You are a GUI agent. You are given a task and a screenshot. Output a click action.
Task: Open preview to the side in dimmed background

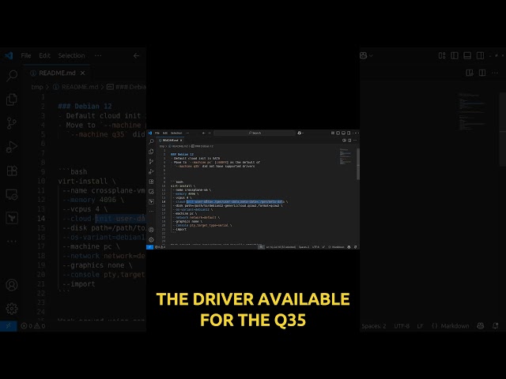[470, 73]
